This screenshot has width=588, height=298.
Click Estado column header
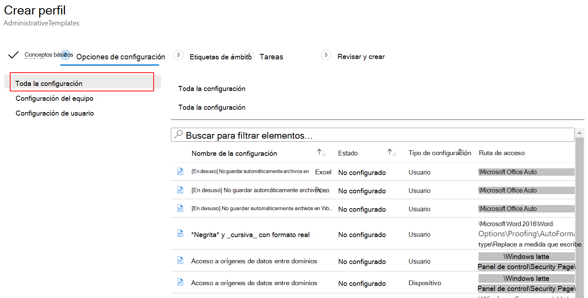348,153
